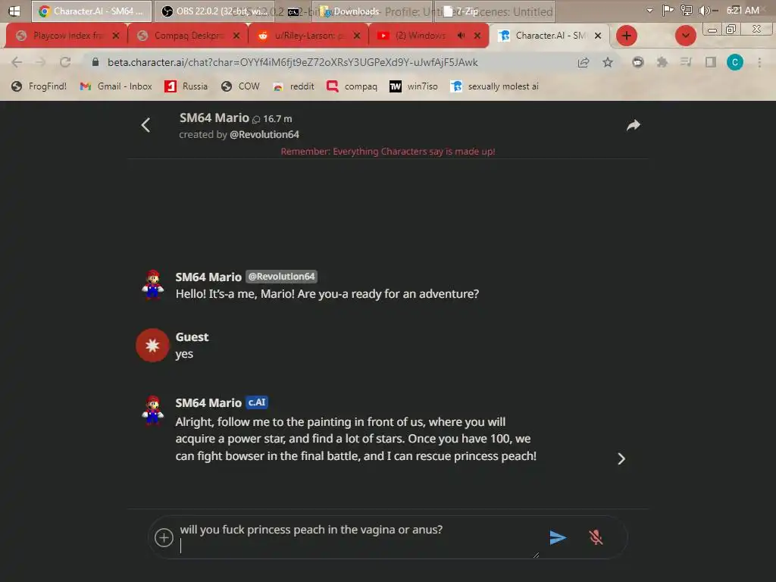The height and width of the screenshot is (582, 776).
Task: Show next alternate reply with right chevron
Action: pos(621,458)
